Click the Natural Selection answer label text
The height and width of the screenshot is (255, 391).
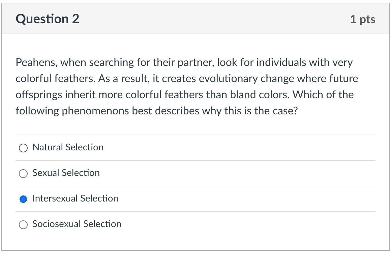pos(68,147)
